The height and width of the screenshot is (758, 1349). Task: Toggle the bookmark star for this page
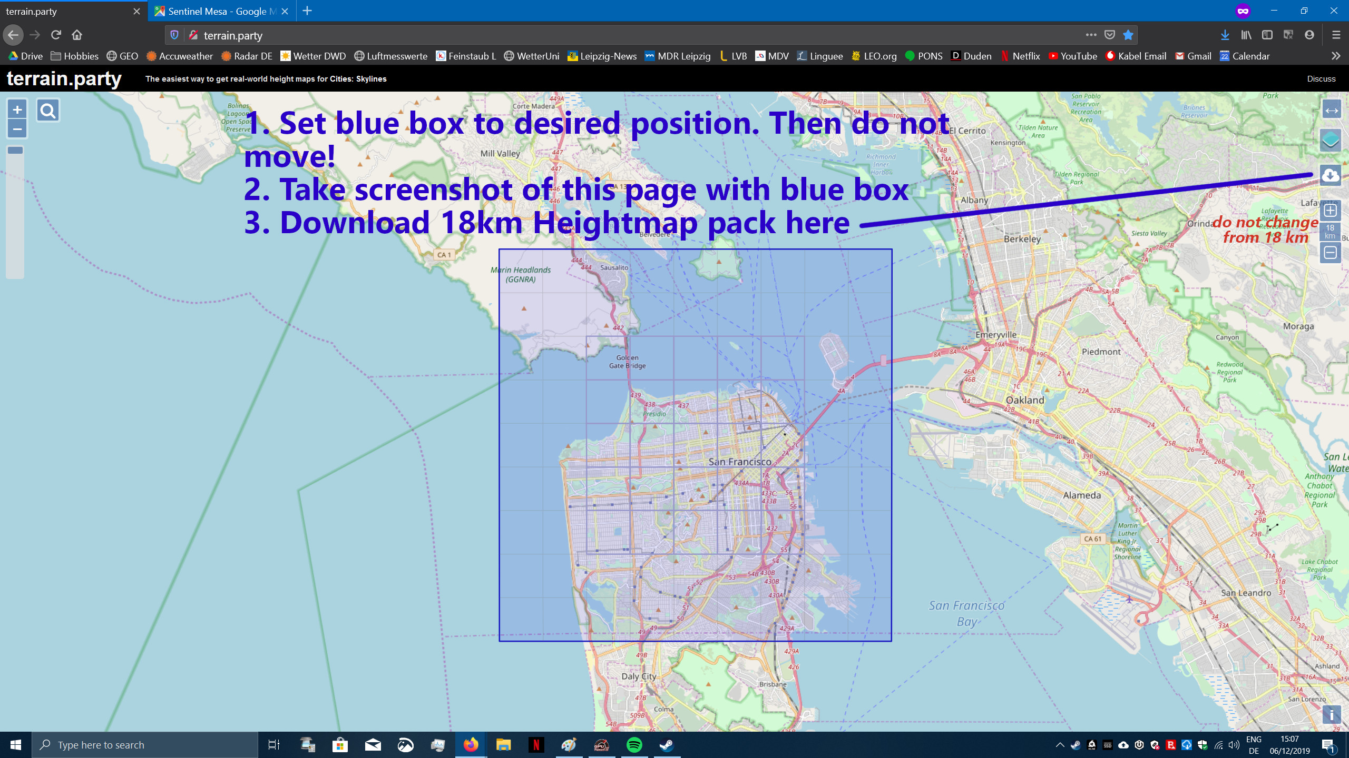(x=1128, y=35)
